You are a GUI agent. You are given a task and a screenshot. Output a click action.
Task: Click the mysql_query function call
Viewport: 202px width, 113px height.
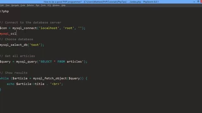(x=27, y=62)
